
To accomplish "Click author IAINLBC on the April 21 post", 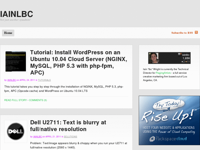I will [37, 137].
